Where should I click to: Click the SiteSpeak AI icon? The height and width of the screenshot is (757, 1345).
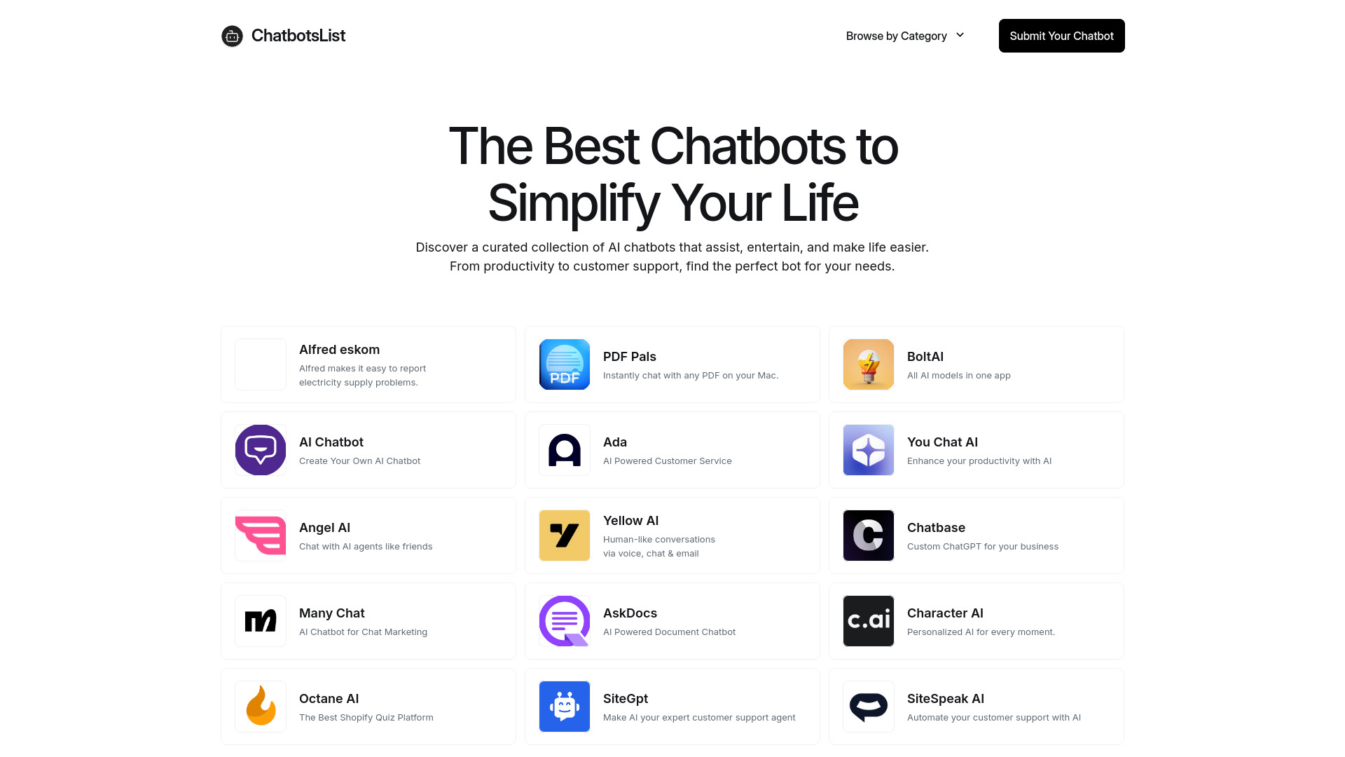point(869,706)
